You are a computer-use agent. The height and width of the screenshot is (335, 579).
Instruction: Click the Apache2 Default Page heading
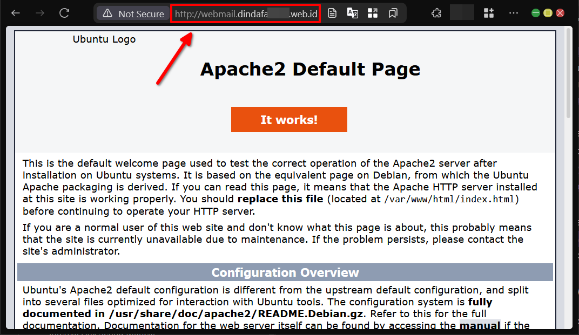coord(310,69)
